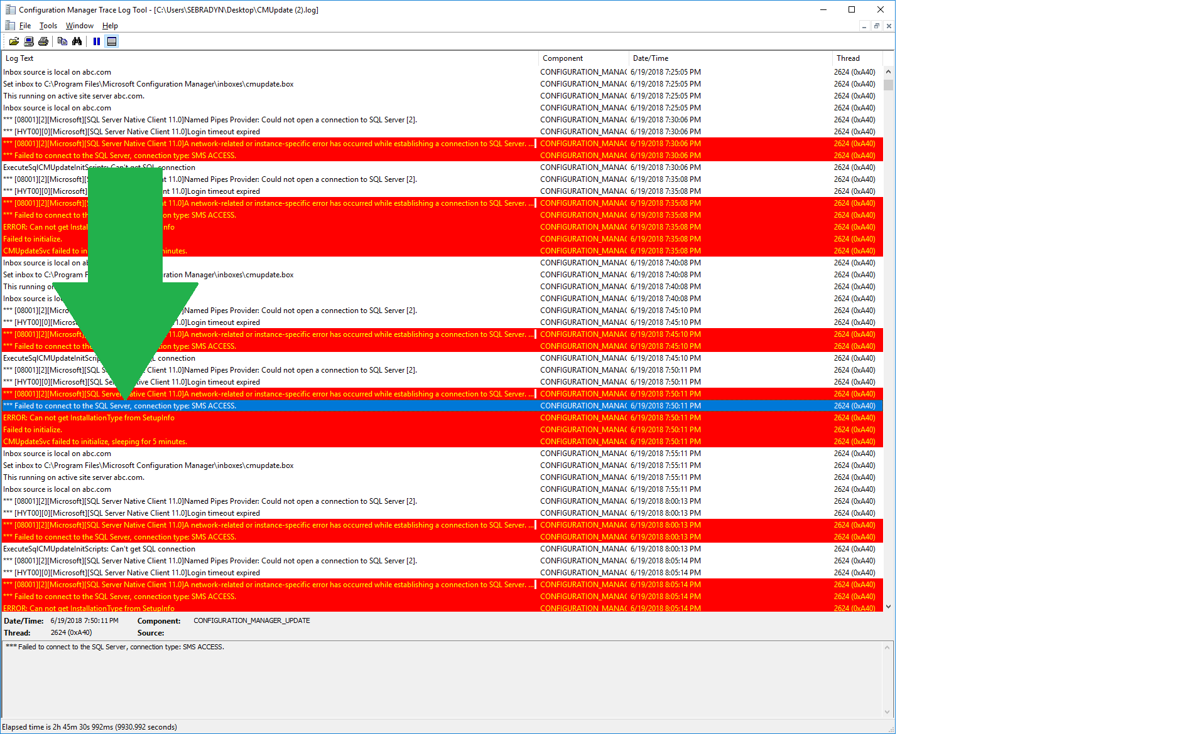Click the Log Text column header
This screenshot has width=1199, height=734.
[269, 58]
